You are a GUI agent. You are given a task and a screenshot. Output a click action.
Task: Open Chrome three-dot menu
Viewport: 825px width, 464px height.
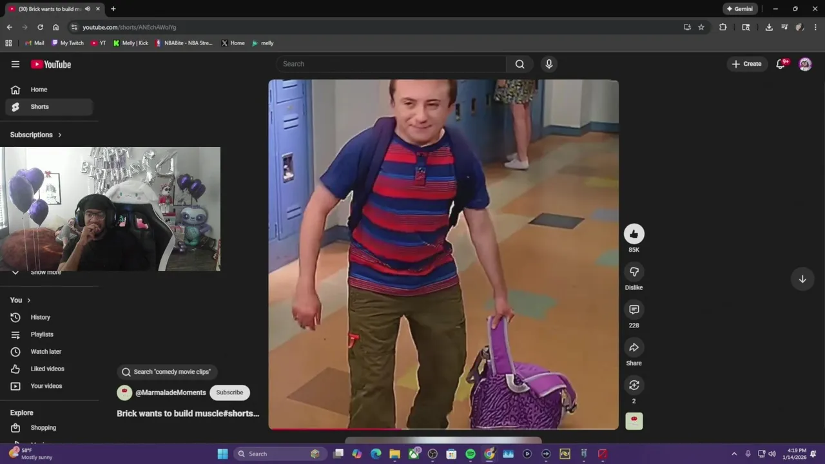(x=815, y=27)
